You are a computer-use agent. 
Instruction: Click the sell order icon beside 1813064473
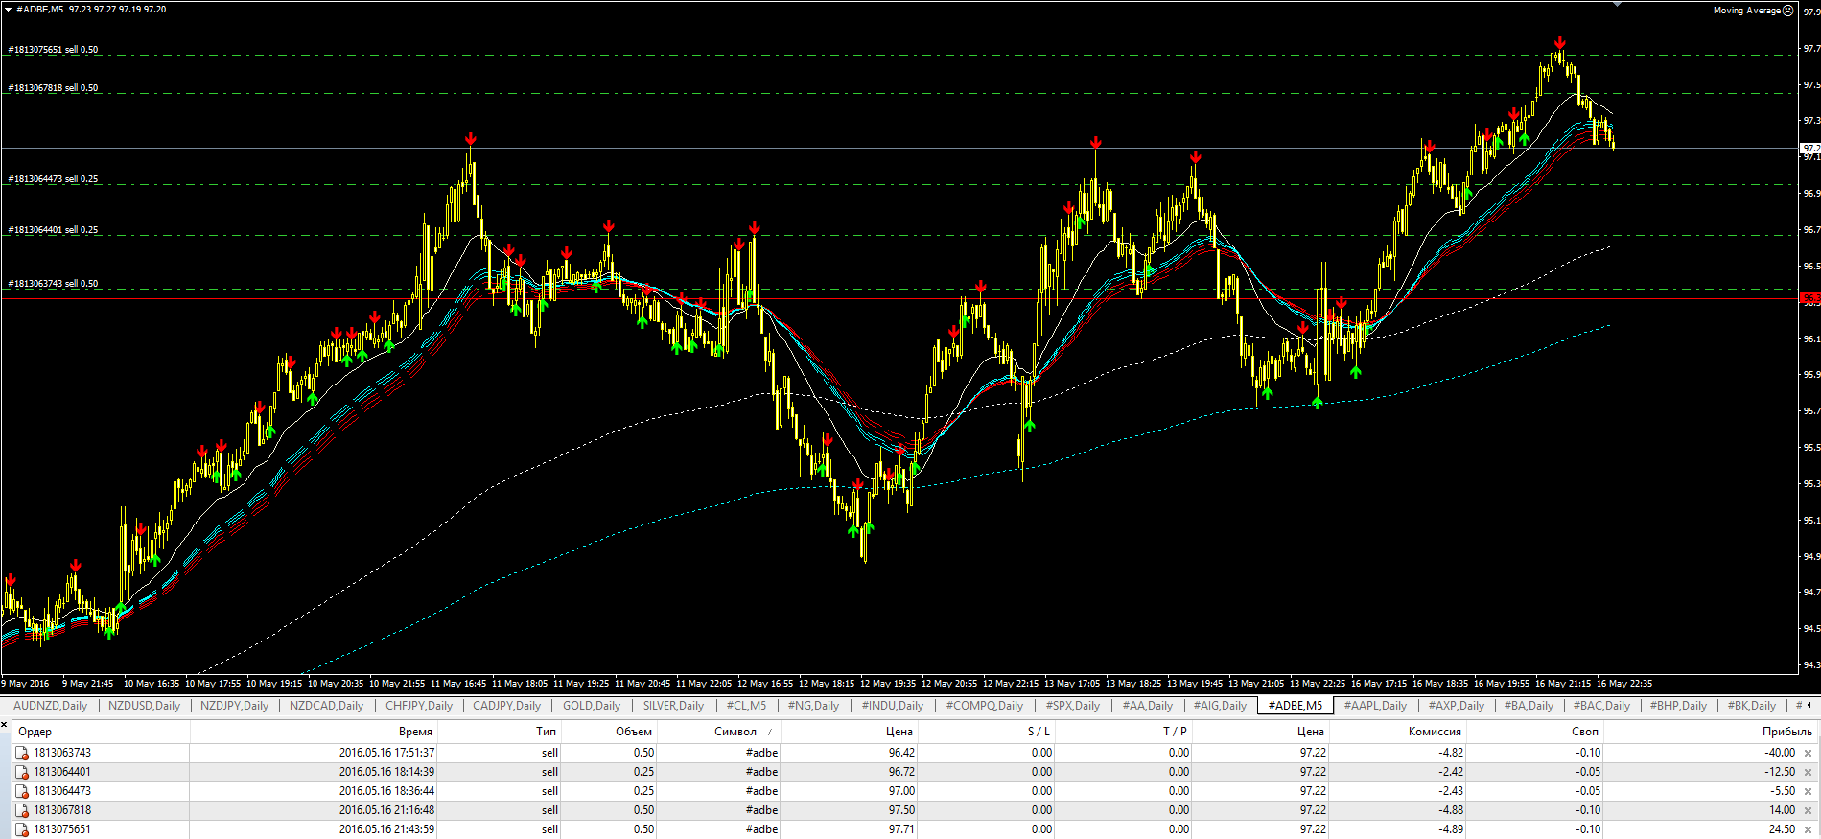[x=22, y=791]
